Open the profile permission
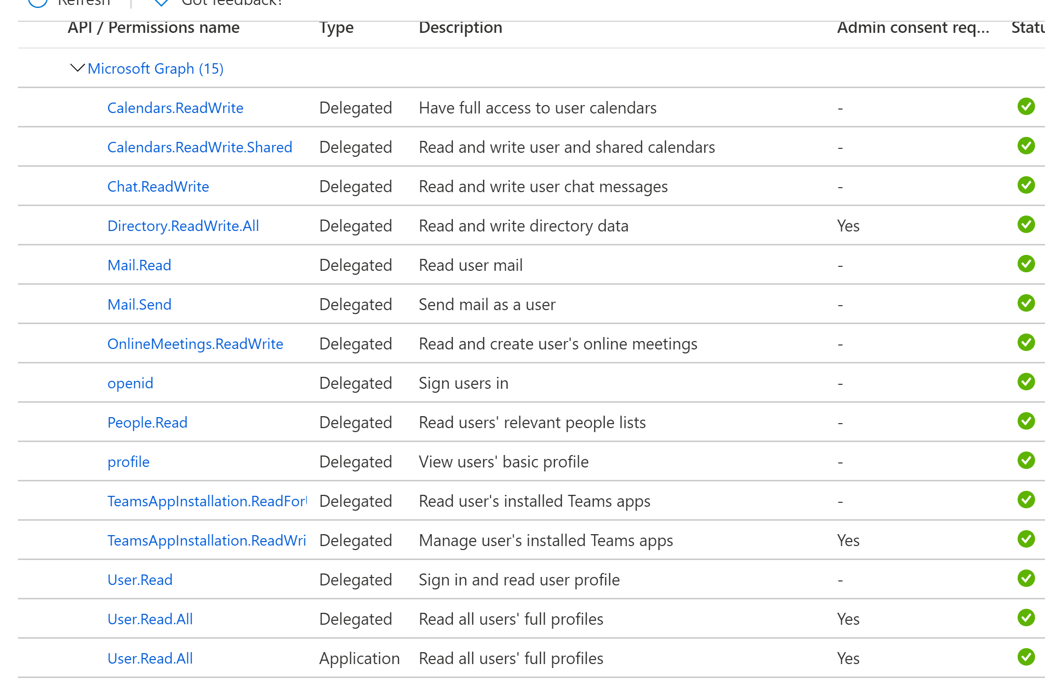Screen dimensions: 1045x681 click(x=129, y=461)
